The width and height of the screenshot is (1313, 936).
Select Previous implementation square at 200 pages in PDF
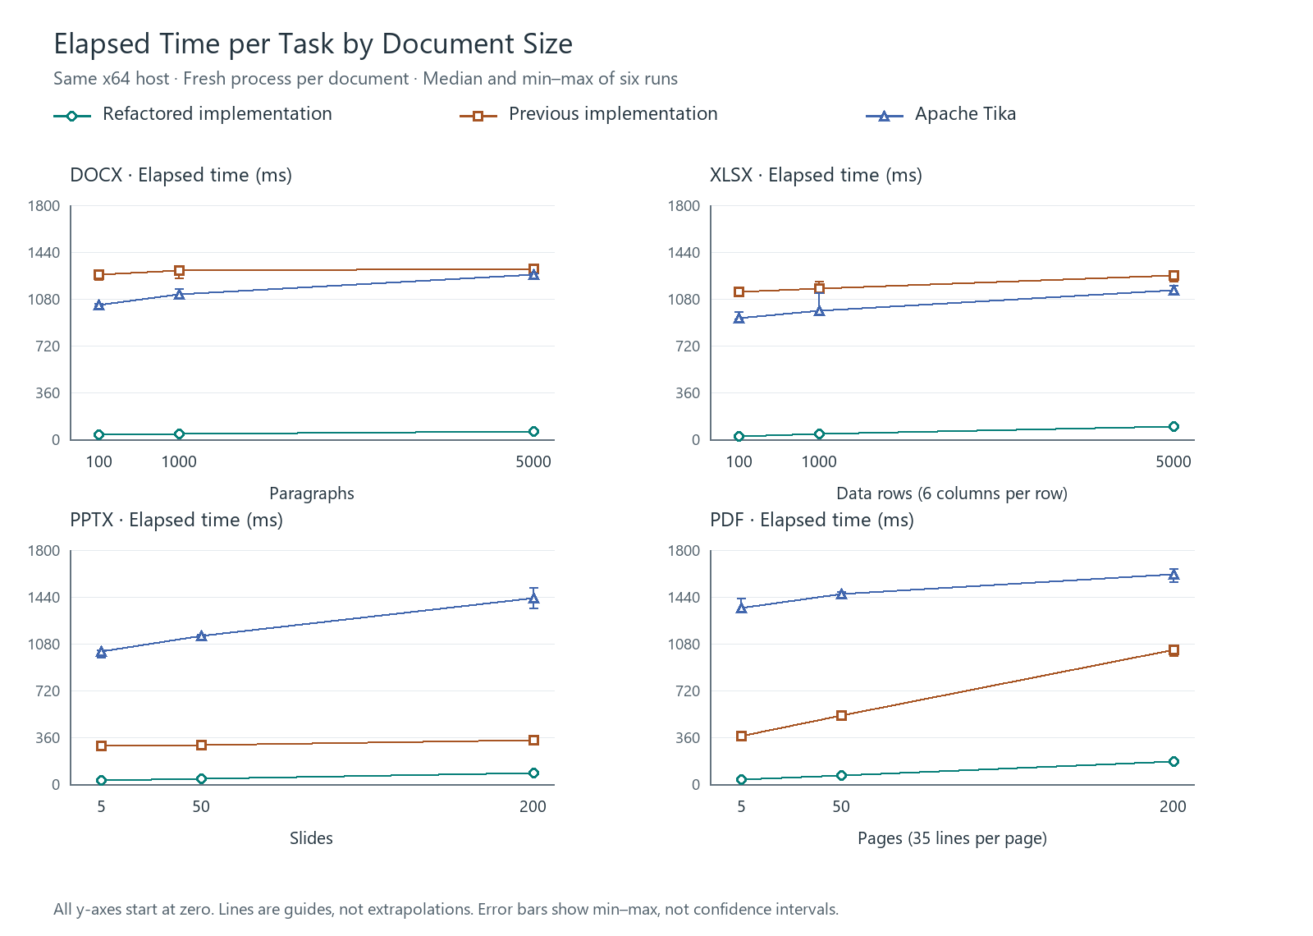coord(1173,650)
